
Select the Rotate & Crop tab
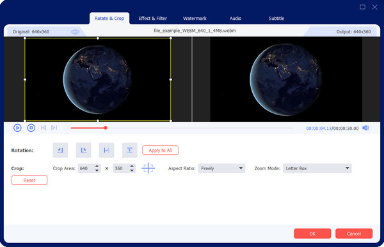(109, 19)
